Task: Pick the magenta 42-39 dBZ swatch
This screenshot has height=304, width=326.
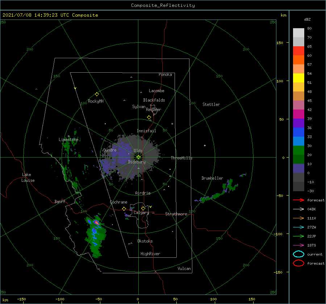Action: (298, 114)
